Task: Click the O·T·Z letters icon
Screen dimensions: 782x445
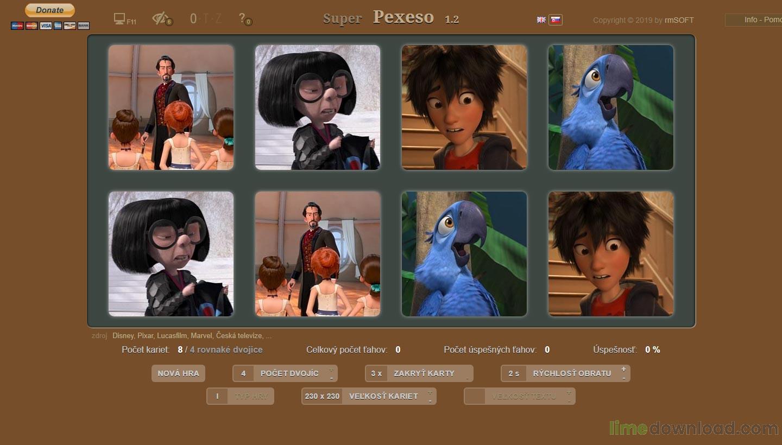Action: click(205, 18)
